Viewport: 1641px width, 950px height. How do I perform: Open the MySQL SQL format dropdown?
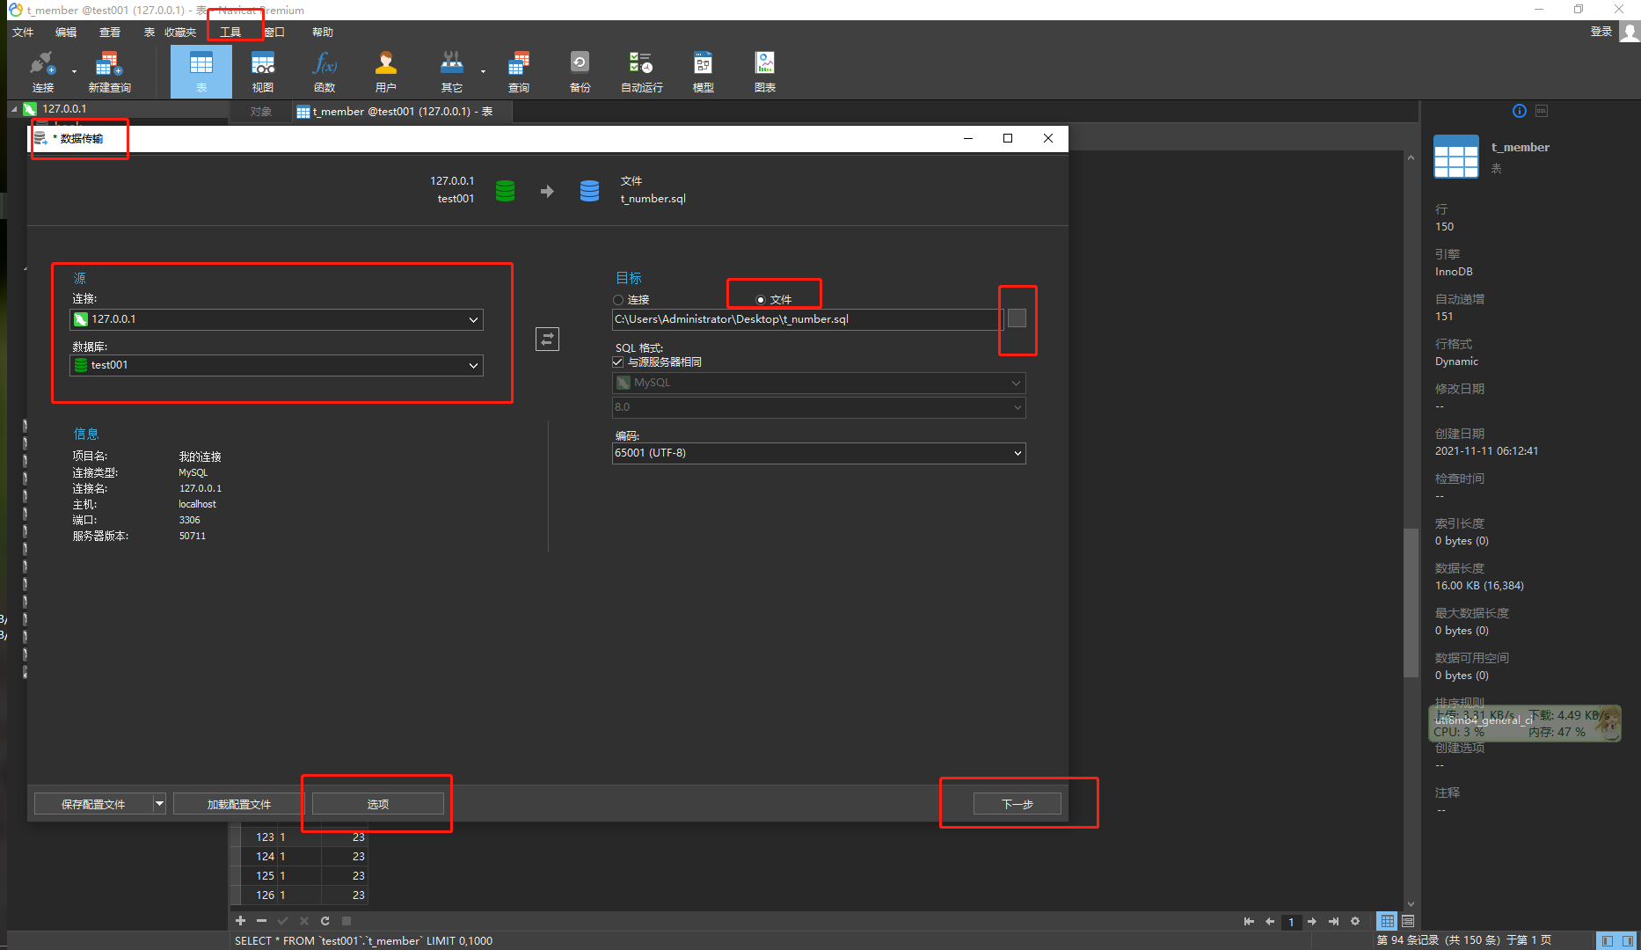[x=819, y=383]
